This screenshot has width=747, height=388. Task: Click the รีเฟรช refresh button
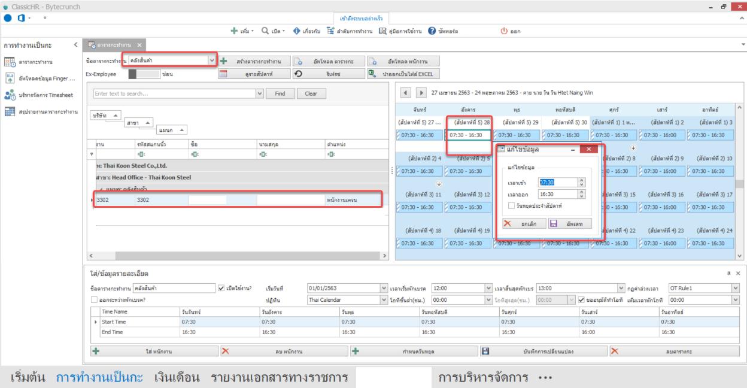[x=329, y=74]
